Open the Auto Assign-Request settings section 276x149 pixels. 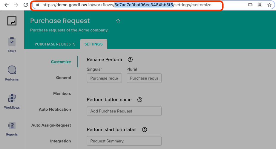click(x=51, y=125)
